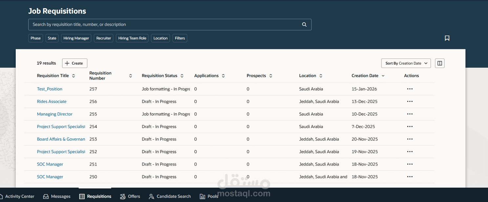
Task: Go to the Candidate Search tab
Action: 170,196
